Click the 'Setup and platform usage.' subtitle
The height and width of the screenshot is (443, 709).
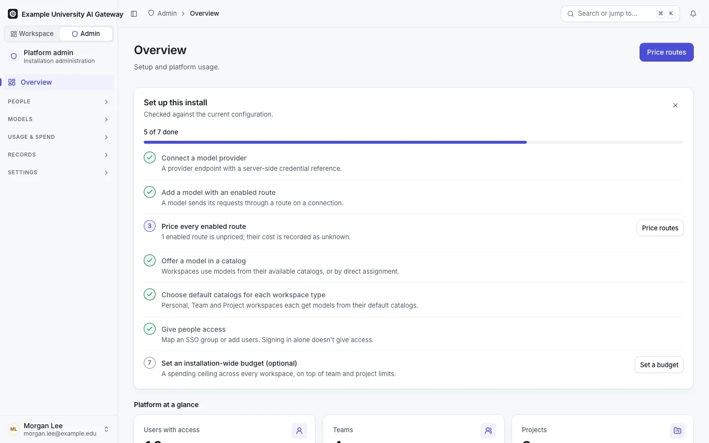[x=177, y=67]
